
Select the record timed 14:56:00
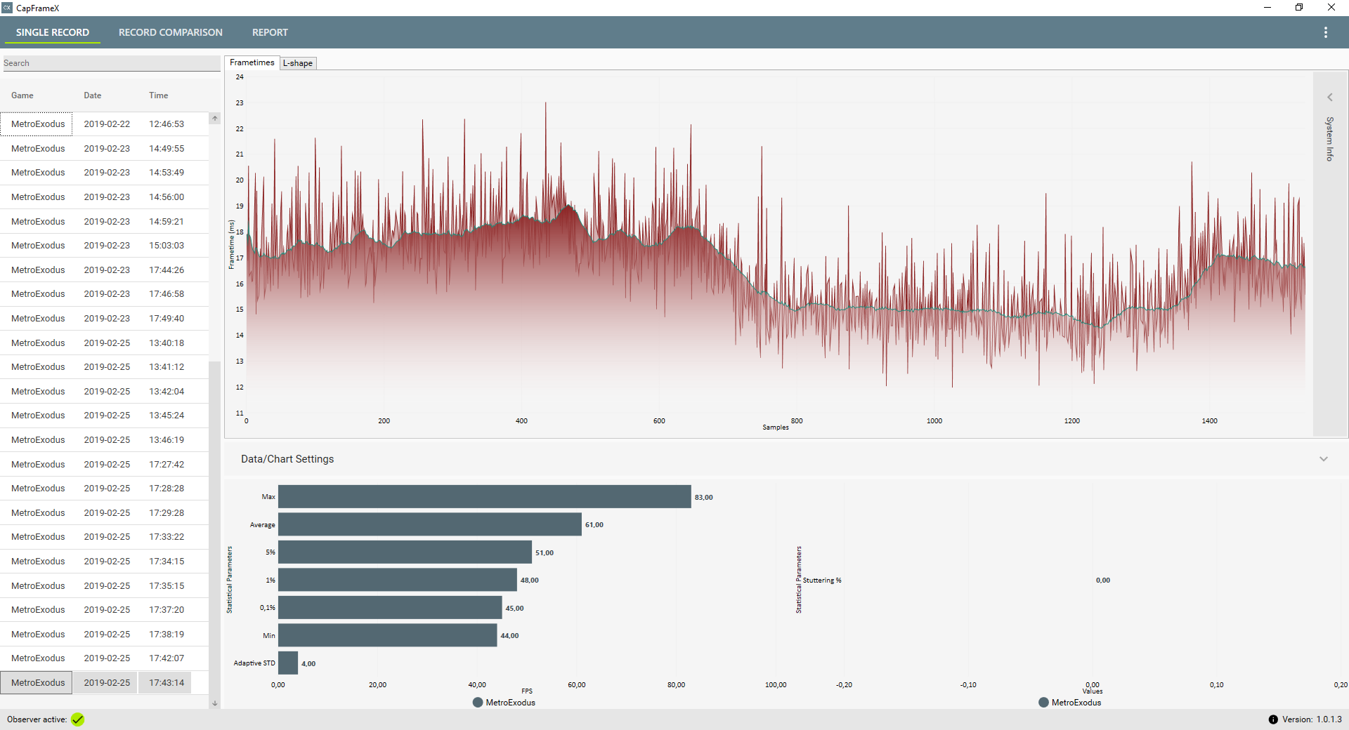pos(105,197)
